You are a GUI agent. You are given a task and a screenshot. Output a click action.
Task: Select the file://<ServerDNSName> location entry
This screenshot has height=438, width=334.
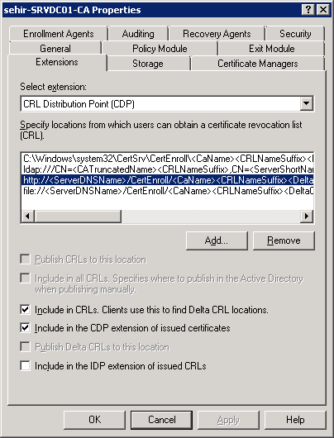click(167, 191)
